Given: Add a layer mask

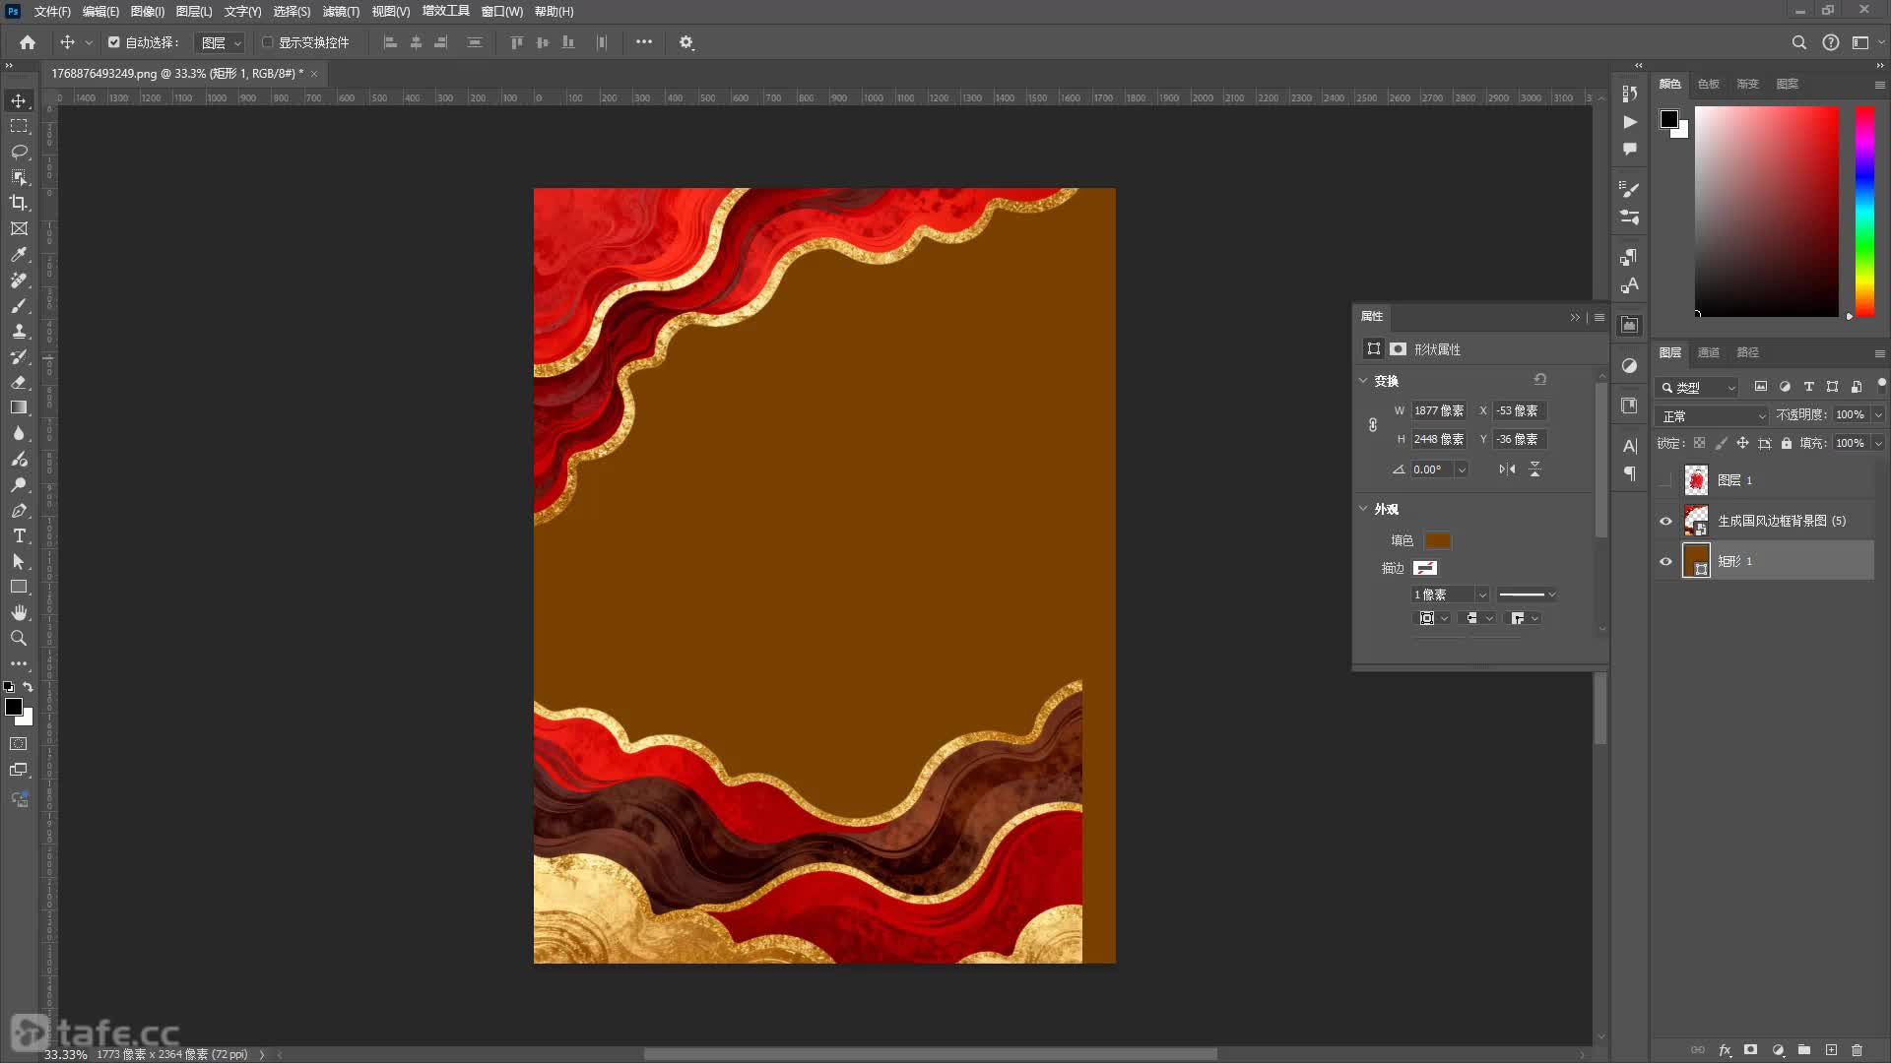Looking at the screenshot, I should pos(1750,1050).
